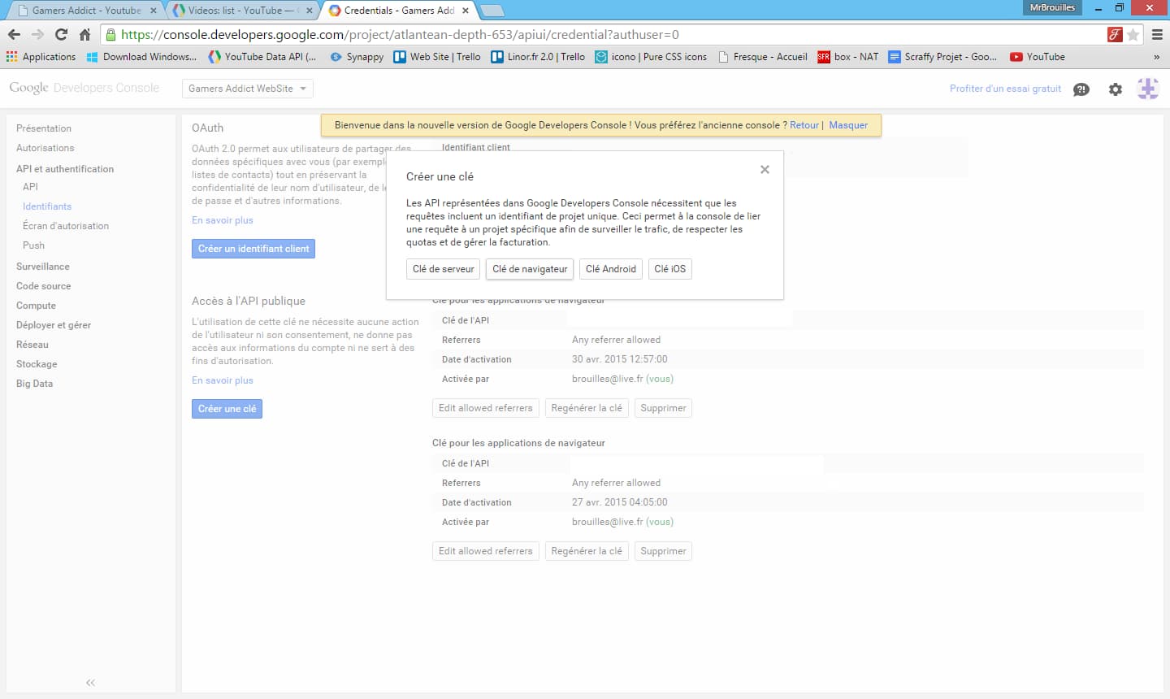Click the profile avatar in top right corner

point(1148,89)
